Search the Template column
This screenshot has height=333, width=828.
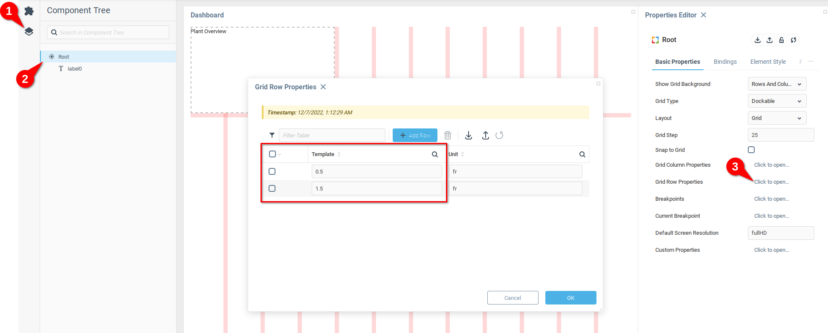coord(435,154)
